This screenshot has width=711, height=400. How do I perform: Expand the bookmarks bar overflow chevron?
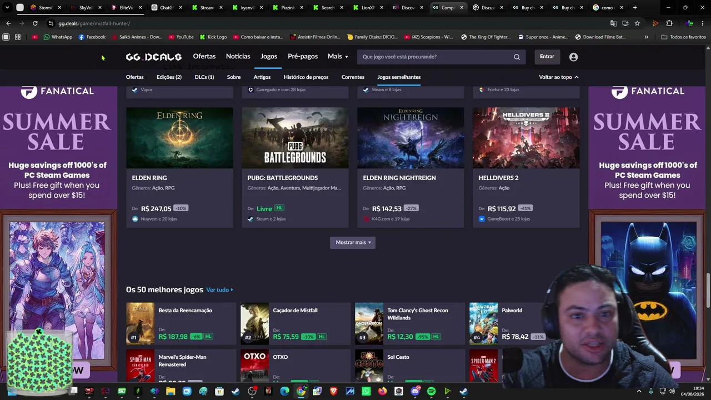646,37
